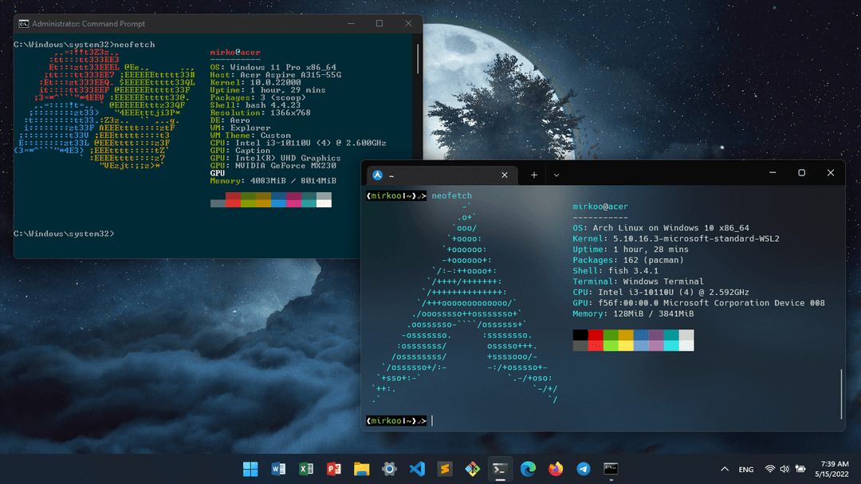Open the Wi-Fi network tray icon
Viewport: 861px width, 484px height.
(x=770, y=469)
